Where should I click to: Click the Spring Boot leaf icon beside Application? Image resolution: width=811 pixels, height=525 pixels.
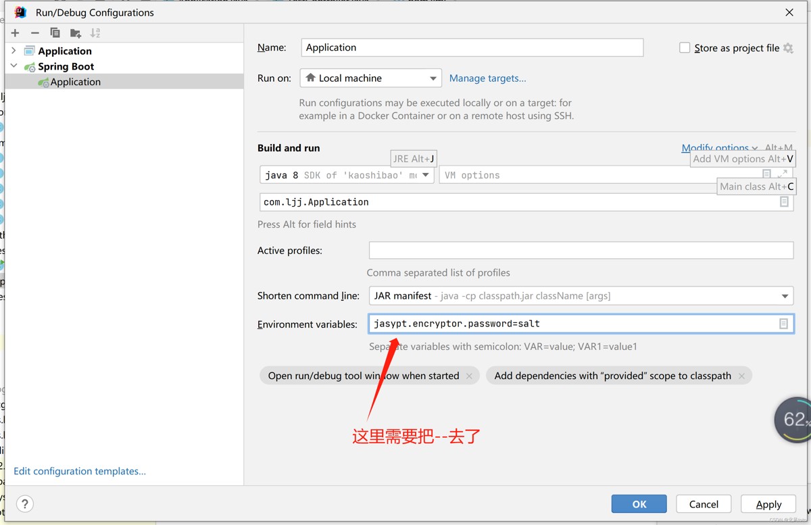pyautogui.click(x=43, y=82)
